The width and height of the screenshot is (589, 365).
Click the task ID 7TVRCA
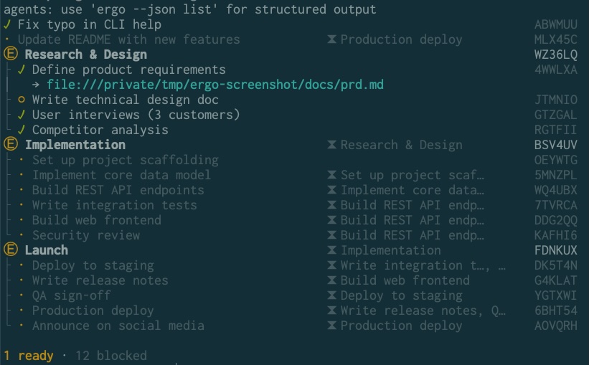[555, 205]
